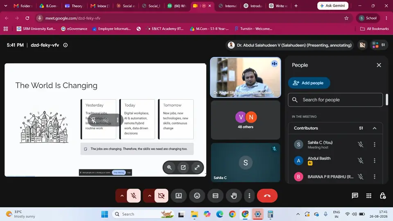The height and width of the screenshot is (221, 393).
Task: Open more options beside the raise hand
Action: tap(249, 196)
